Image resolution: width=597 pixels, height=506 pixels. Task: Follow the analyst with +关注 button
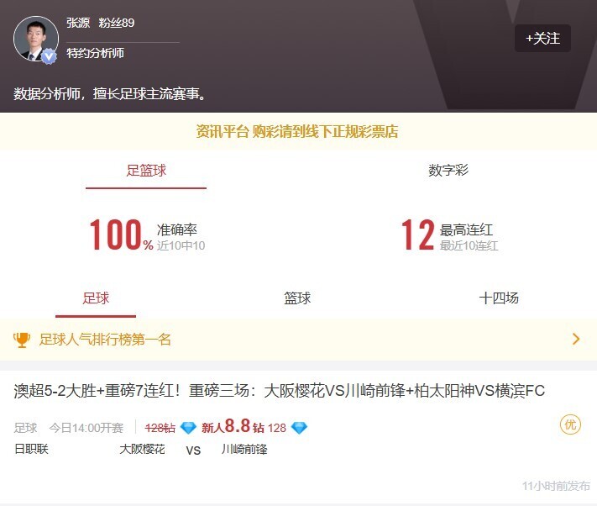click(x=542, y=39)
